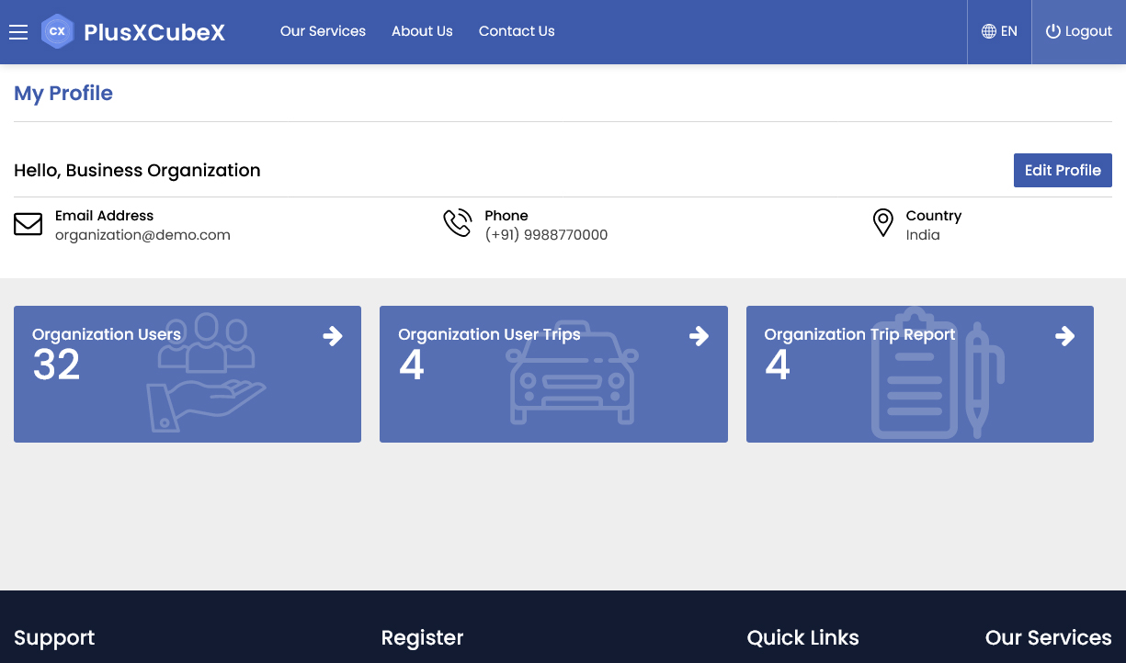Click arrow on Organization User Trips card
This screenshot has height=663, width=1126.
point(699,336)
